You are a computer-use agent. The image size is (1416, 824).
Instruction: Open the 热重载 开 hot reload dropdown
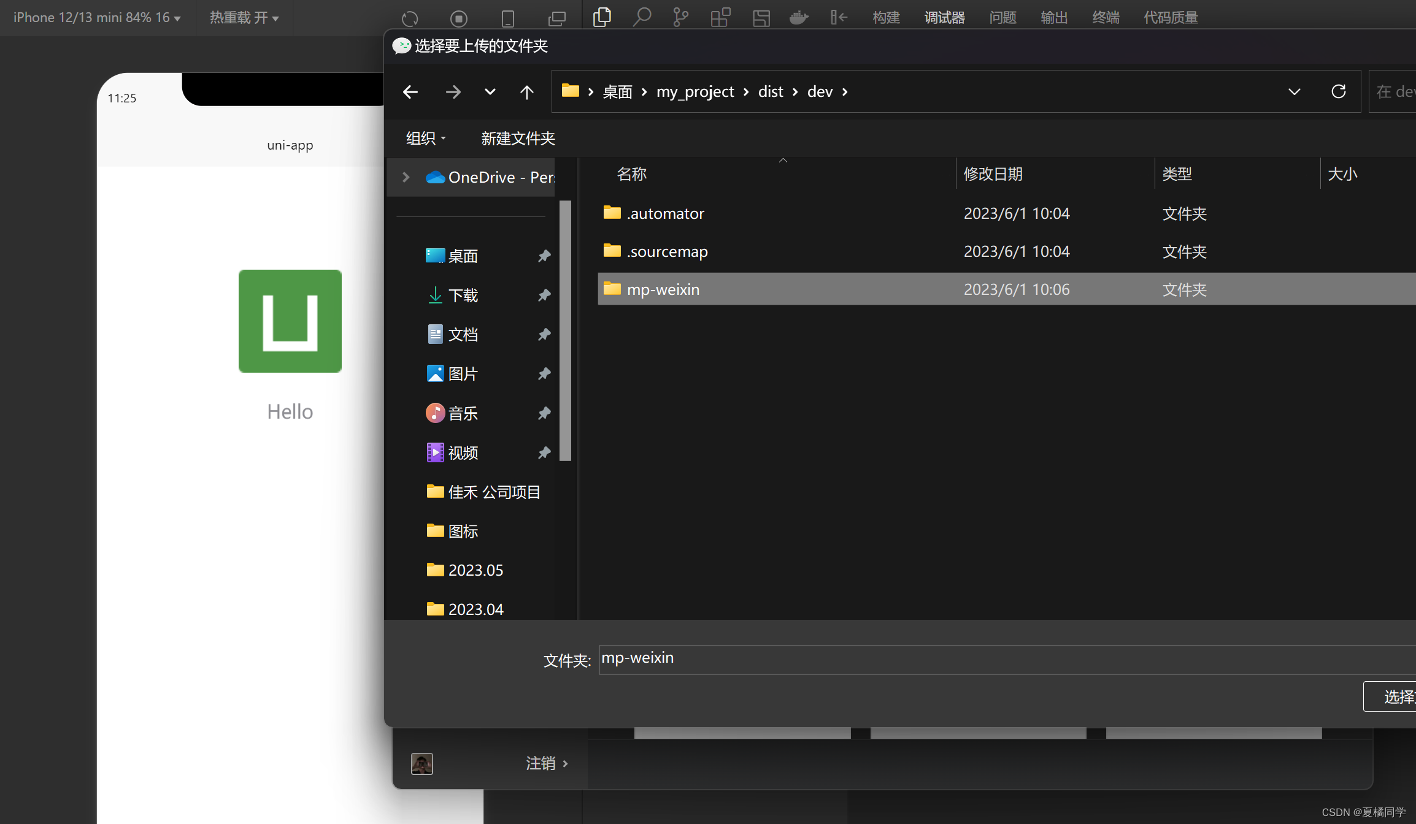point(244,18)
